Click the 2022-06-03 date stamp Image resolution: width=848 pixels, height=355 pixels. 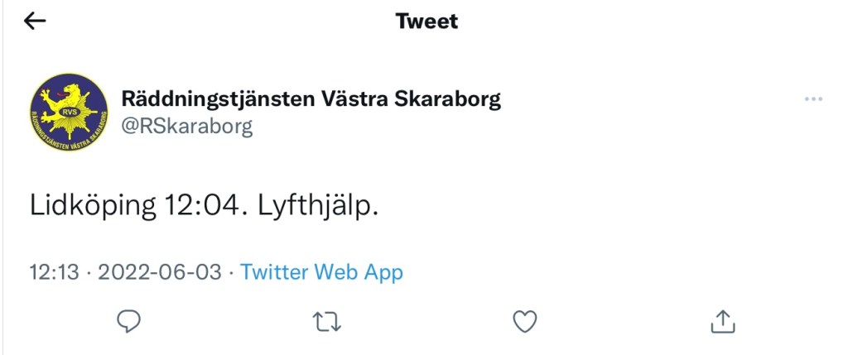(159, 271)
